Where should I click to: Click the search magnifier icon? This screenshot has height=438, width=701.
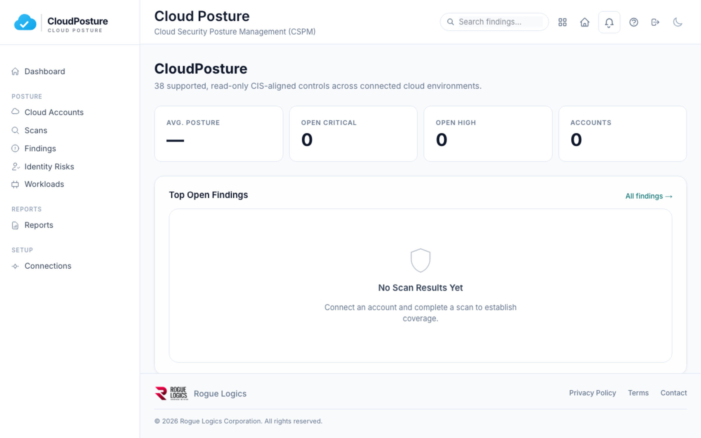[x=450, y=22]
